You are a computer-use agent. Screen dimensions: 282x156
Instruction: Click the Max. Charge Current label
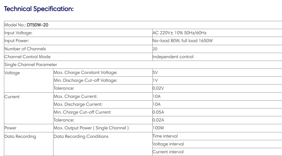(x=75, y=96)
